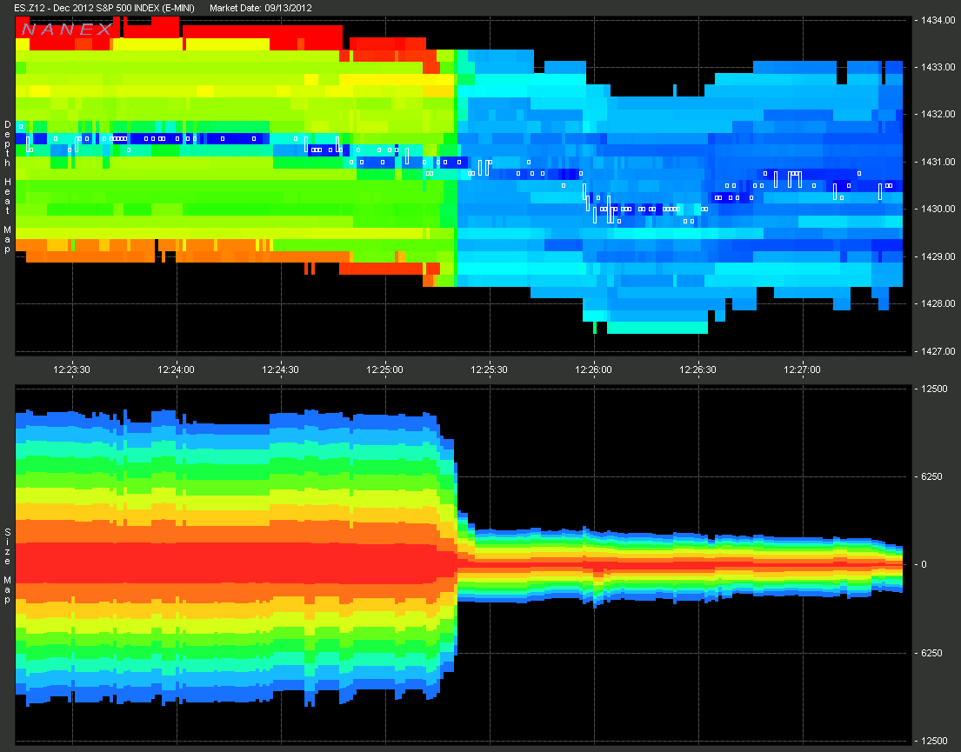
Task: Click the 1427.00 price axis label
Action: [x=938, y=351]
